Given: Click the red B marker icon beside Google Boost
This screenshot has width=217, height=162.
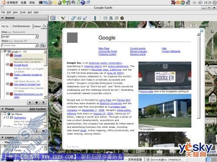Looking at the screenshot, I should point(11,65).
